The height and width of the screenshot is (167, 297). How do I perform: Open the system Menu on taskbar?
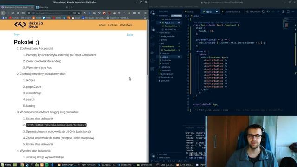[x=6, y=165]
